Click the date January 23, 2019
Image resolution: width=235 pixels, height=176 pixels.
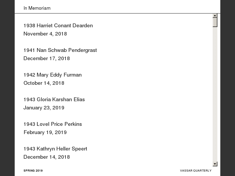coord(44,108)
